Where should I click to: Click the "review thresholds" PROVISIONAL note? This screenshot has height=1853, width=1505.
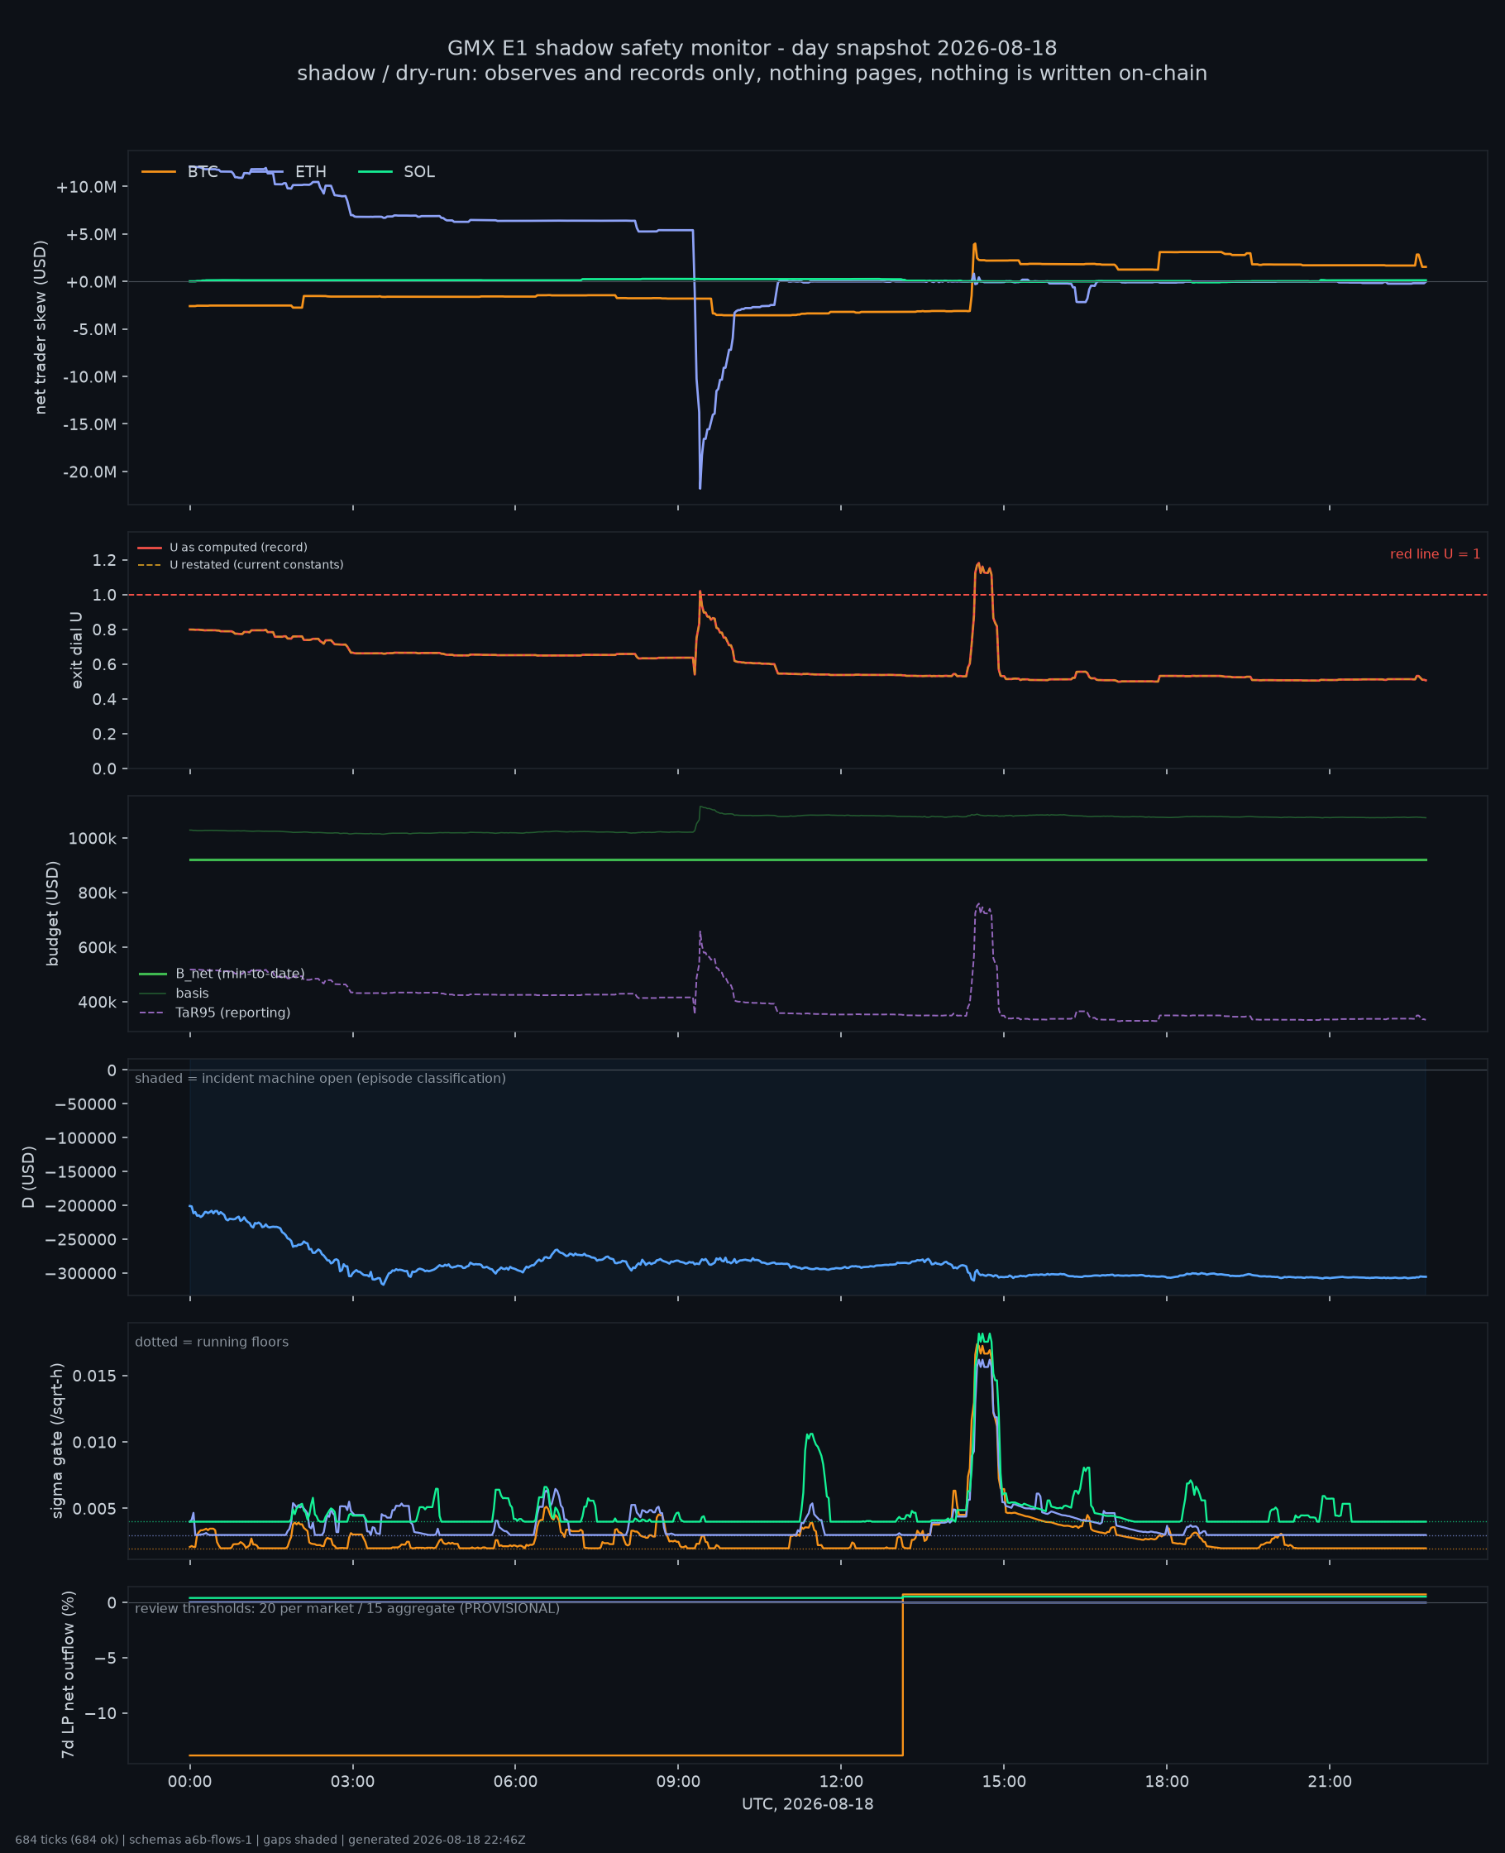(347, 1608)
